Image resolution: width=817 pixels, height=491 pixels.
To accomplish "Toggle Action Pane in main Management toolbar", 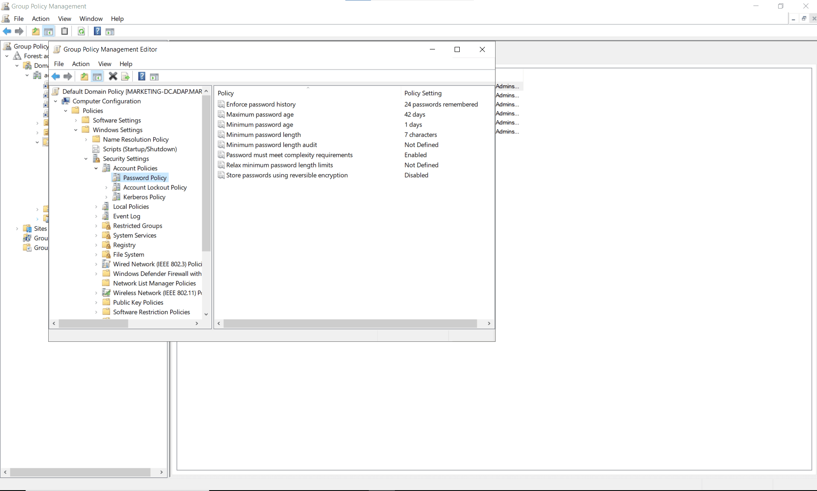I will (x=110, y=31).
